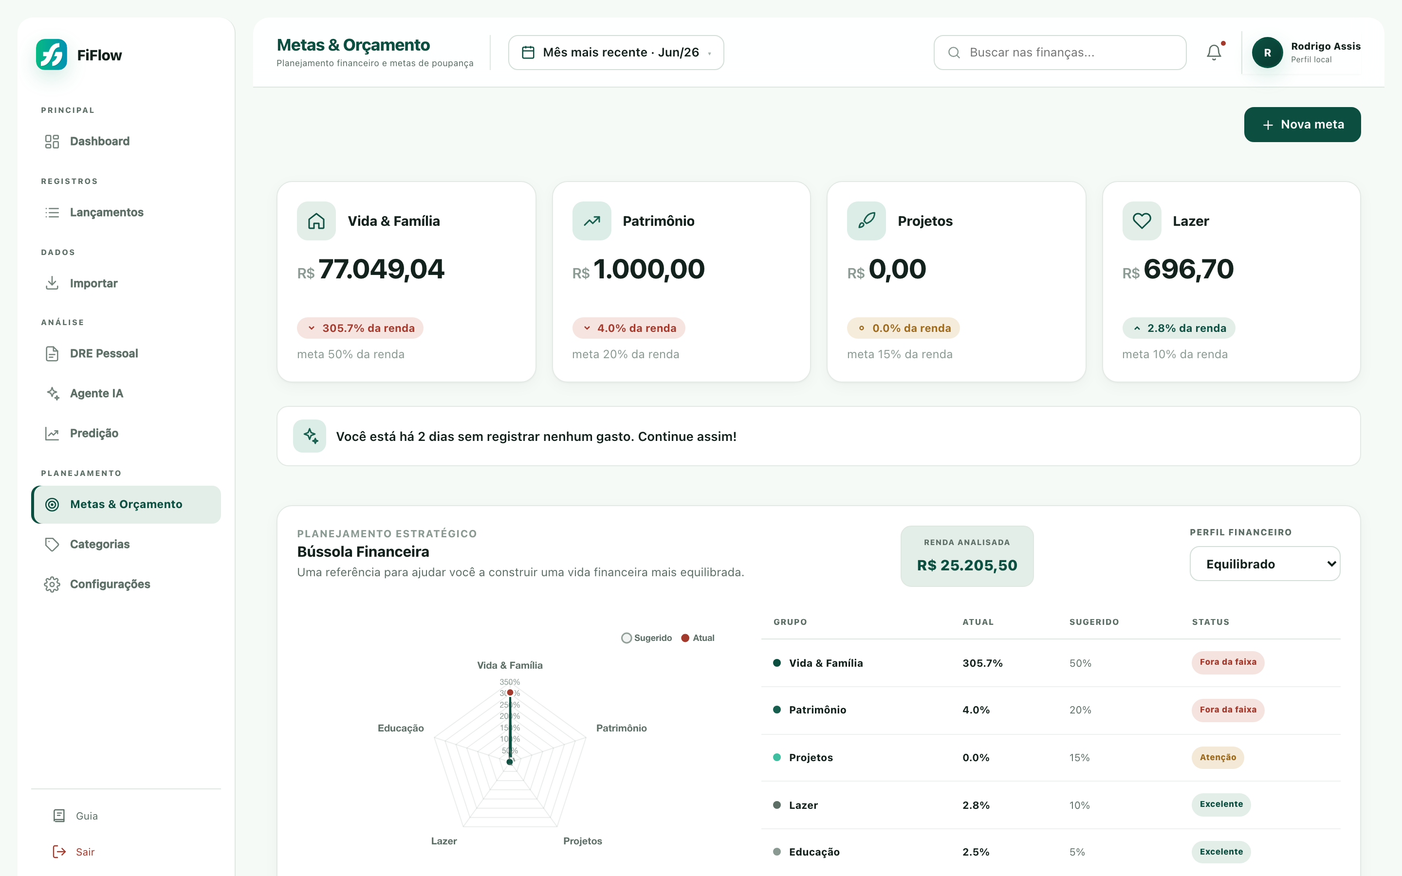Click the Projetos rocket icon
1402x876 pixels.
pyautogui.click(x=866, y=221)
